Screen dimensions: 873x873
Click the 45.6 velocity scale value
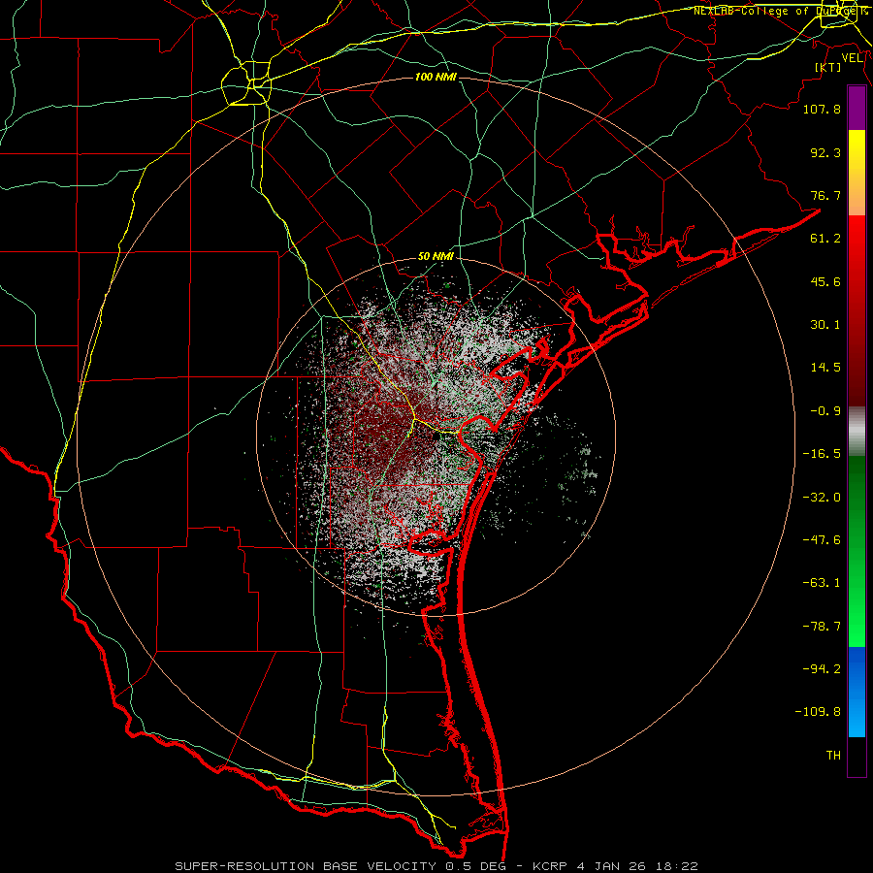[825, 281]
